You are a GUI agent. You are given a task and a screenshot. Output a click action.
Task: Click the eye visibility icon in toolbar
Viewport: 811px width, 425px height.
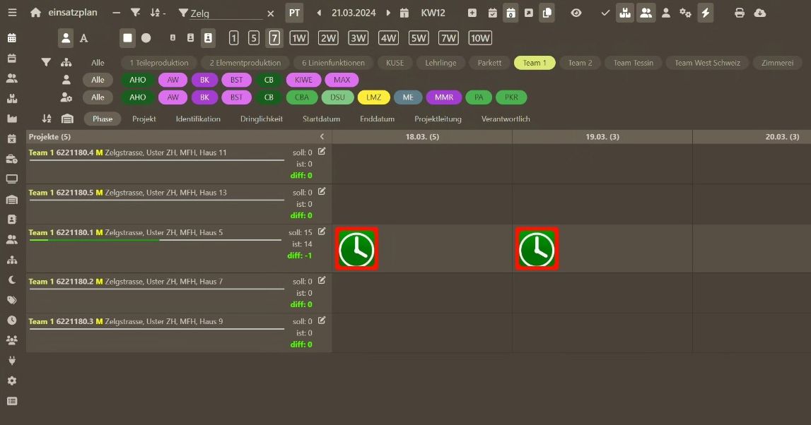576,13
